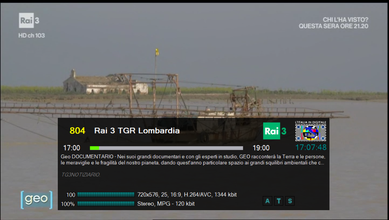Open the Geo DOCUMENTARIO program description

coord(193,160)
